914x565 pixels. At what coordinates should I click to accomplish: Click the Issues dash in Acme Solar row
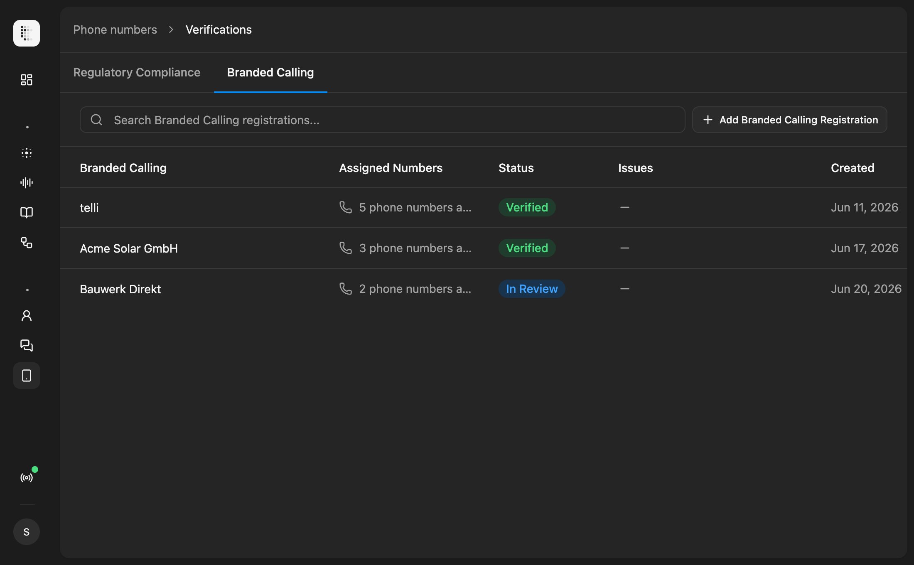tap(624, 248)
